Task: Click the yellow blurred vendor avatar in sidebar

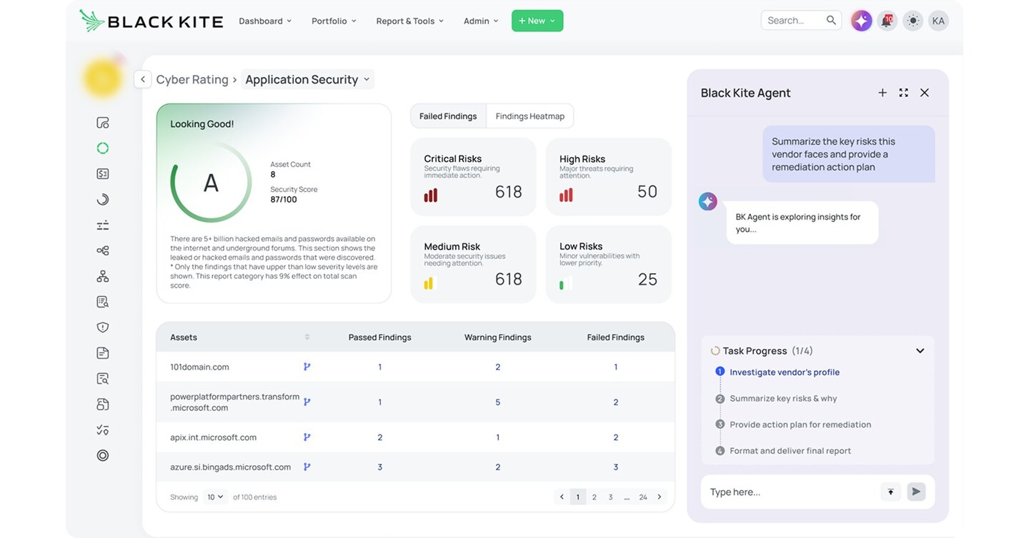Action: coord(103,78)
